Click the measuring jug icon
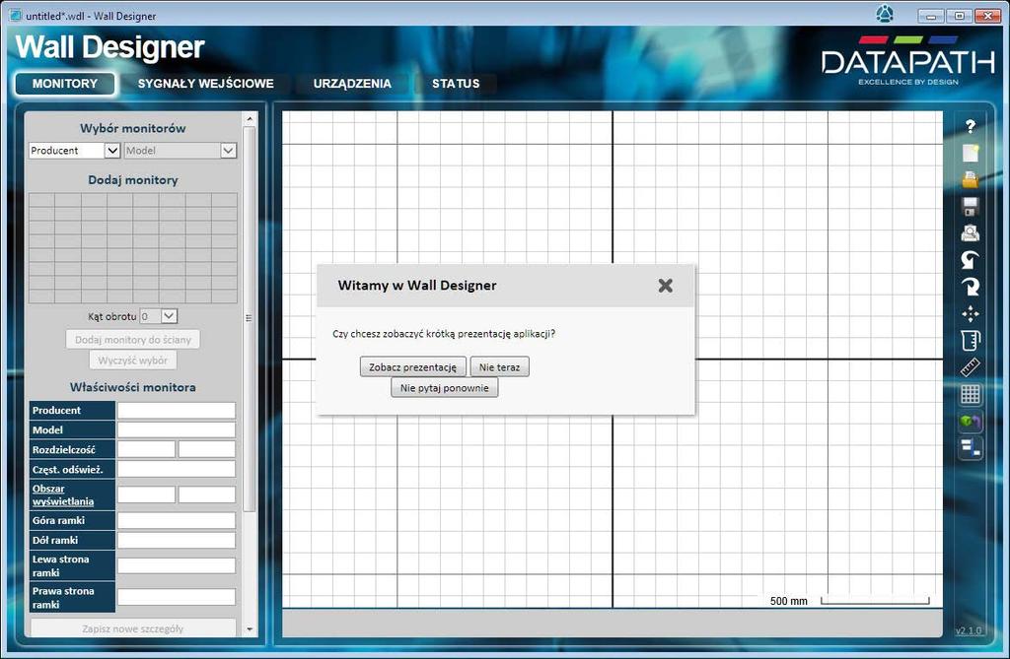 [x=971, y=341]
